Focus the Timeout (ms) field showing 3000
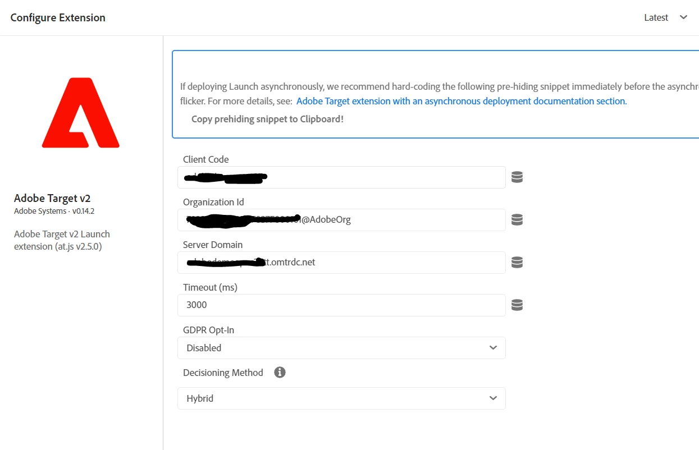Image resolution: width=699 pixels, height=450 pixels. (x=341, y=305)
